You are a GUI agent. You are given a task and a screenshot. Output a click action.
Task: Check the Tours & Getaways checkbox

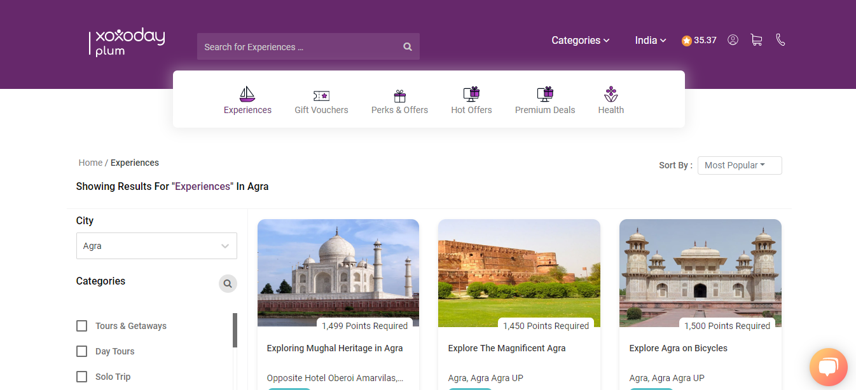click(x=81, y=325)
